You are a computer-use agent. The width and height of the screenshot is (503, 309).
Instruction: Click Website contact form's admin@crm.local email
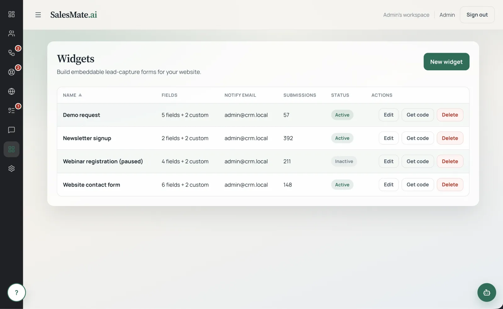[246, 185]
